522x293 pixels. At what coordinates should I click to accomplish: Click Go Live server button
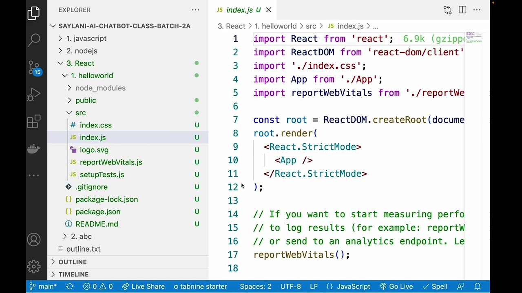396,286
